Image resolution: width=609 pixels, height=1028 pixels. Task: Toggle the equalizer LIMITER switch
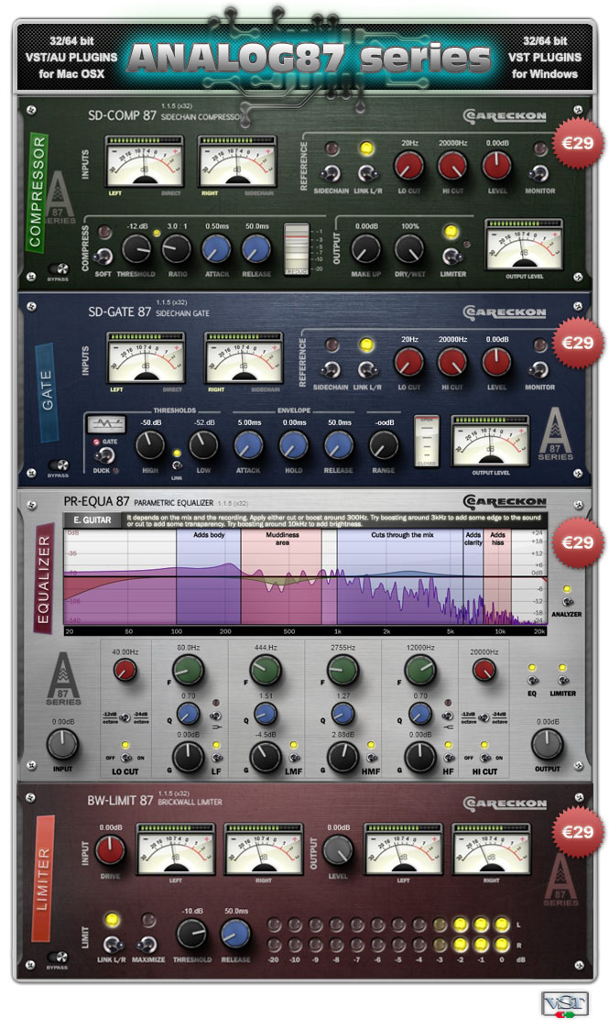[x=562, y=681]
